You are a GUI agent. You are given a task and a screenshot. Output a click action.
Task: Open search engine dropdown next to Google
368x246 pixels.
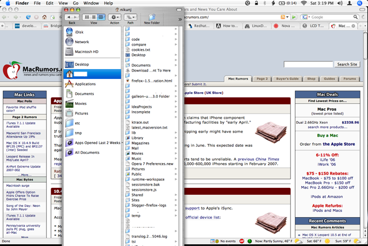click(x=305, y=17)
